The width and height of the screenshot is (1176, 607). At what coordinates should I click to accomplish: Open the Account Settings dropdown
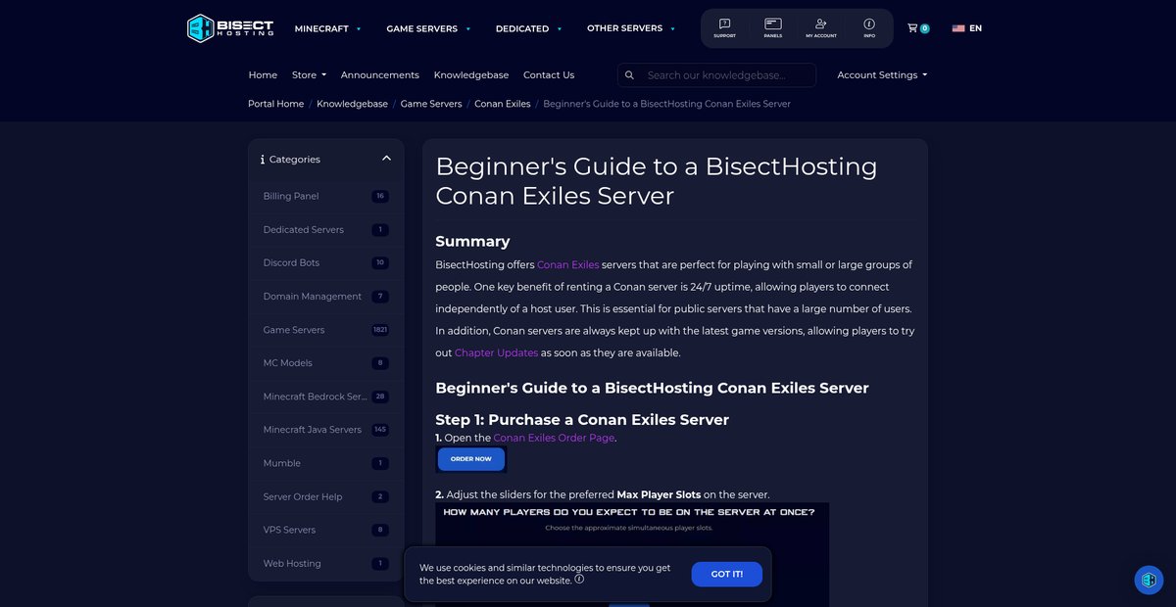[x=882, y=74]
